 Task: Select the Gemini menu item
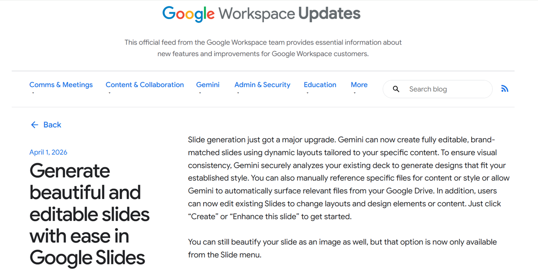click(208, 85)
